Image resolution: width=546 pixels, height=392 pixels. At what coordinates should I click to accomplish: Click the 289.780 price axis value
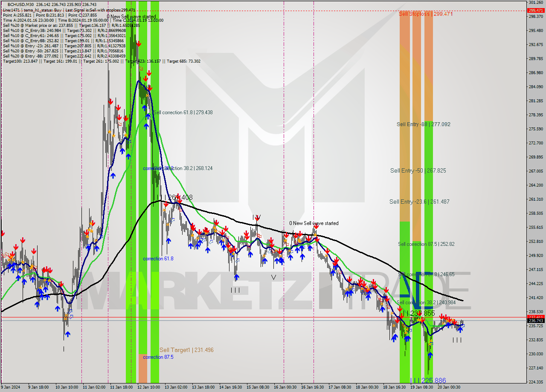click(x=536, y=59)
